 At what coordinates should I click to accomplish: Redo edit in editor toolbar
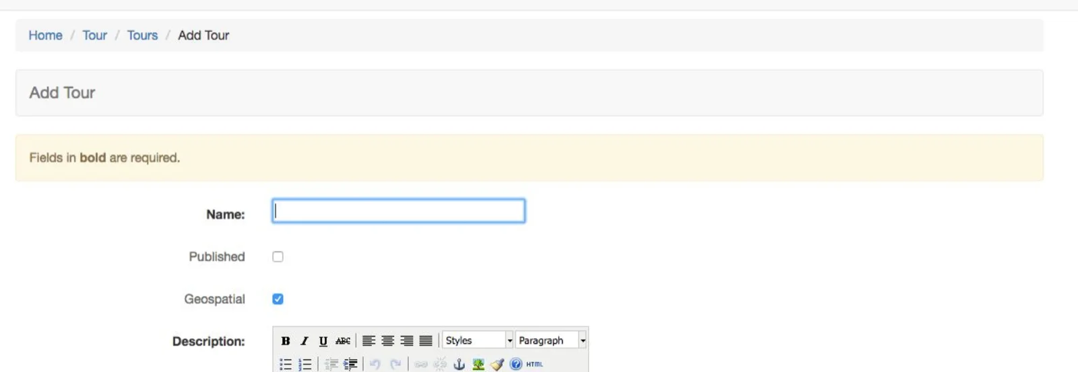tap(395, 364)
